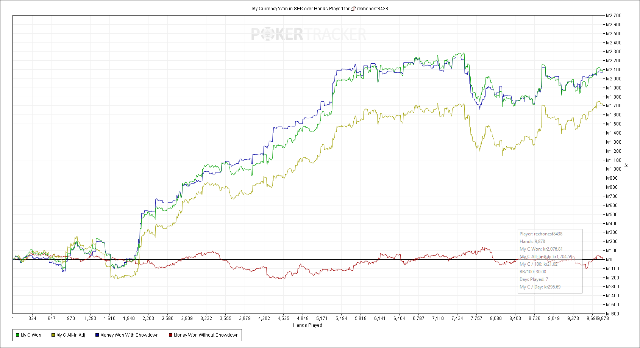Image resolution: width=640 pixels, height=348 pixels.
Task: Click the BB/100: 30.00 stat line
Action: [x=533, y=272]
